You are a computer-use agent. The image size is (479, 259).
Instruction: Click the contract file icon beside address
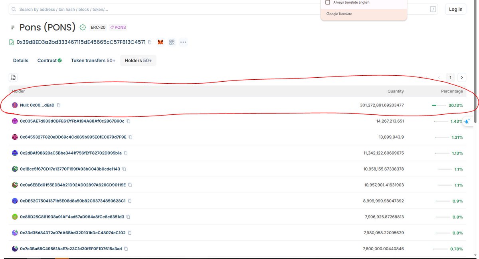(12, 42)
